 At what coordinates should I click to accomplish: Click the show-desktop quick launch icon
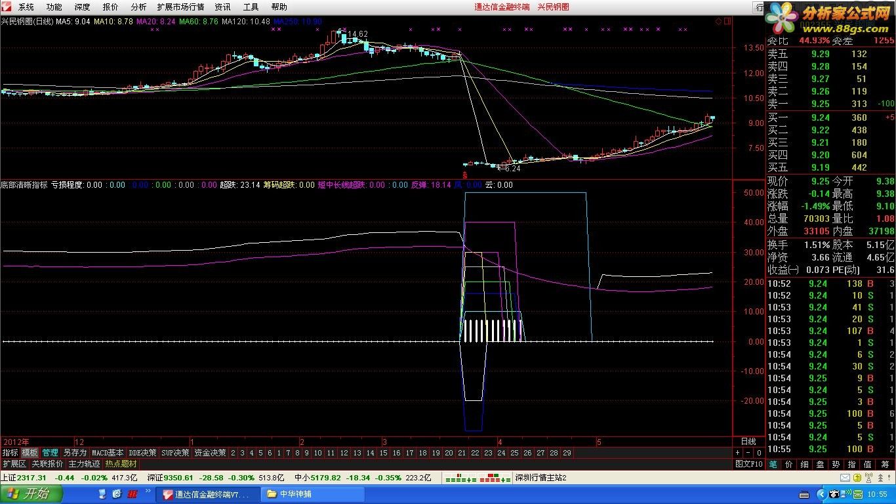point(102,493)
